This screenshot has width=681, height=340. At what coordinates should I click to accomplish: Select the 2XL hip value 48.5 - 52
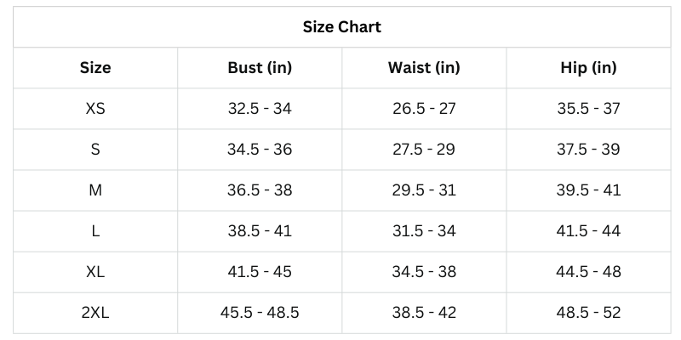pos(589,312)
